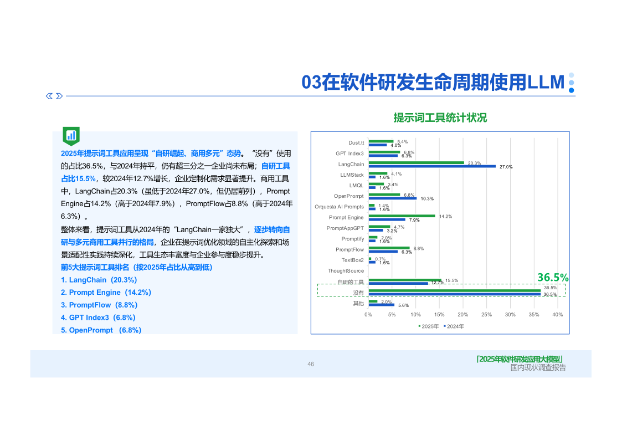Screen dimensions: 622x440
Task: Click the Prompt Engine axis label in chart
Action: coord(346,217)
